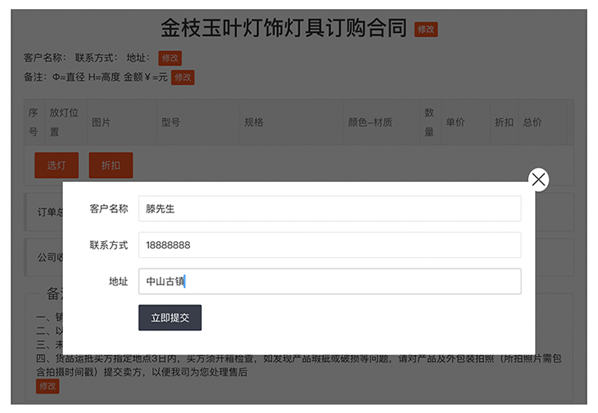Click 修改 button next to 地址 line

coord(170,58)
